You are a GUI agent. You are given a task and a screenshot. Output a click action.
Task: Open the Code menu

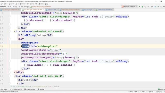[x=17, y=4]
